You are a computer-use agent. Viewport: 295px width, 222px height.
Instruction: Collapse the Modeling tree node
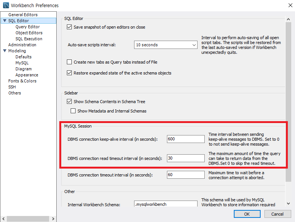(x=5, y=51)
